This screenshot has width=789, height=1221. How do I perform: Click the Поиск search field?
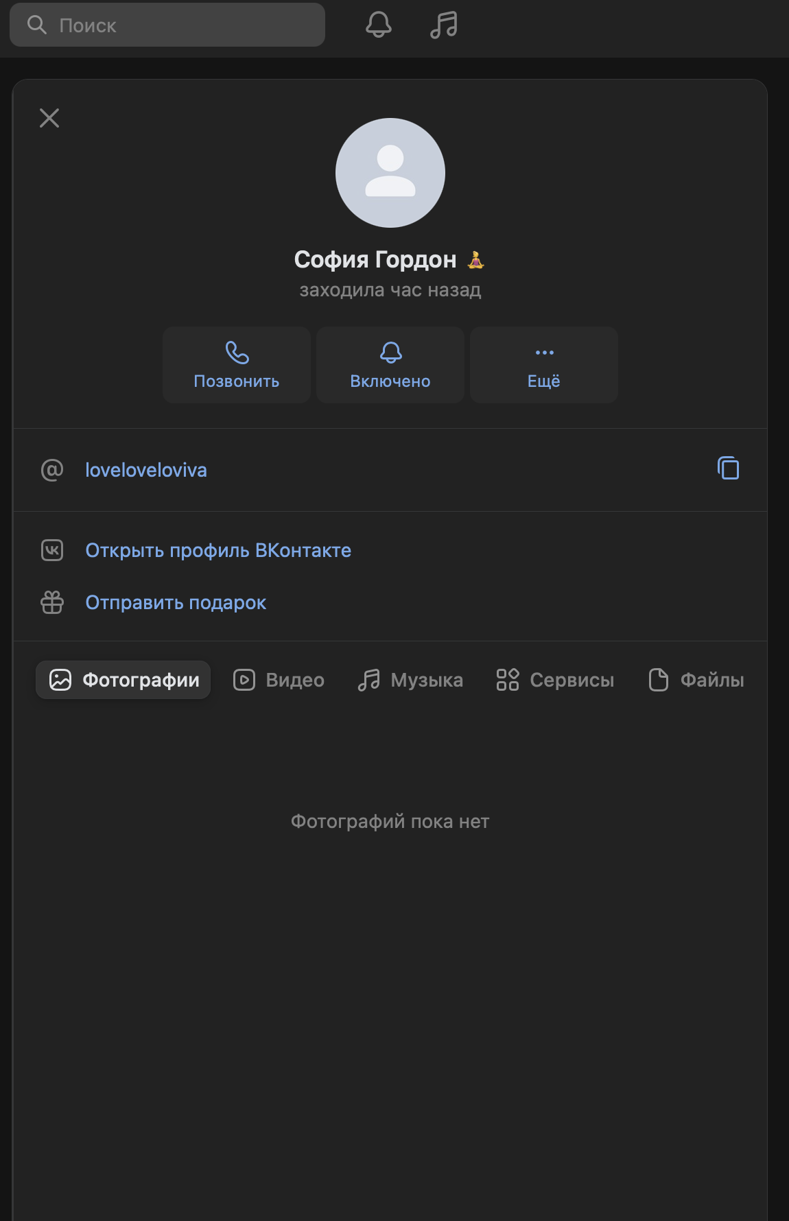click(x=167, y=25)
